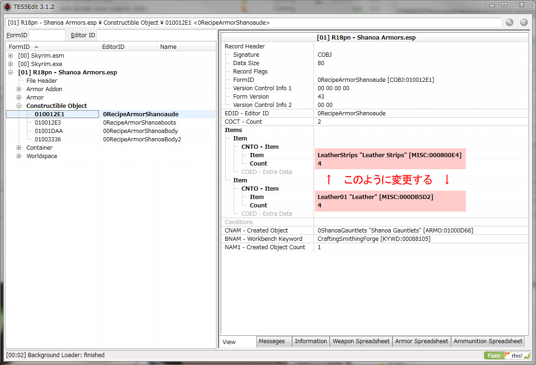
Task: Sort by the EditorID column header
Action: (128, 47)
